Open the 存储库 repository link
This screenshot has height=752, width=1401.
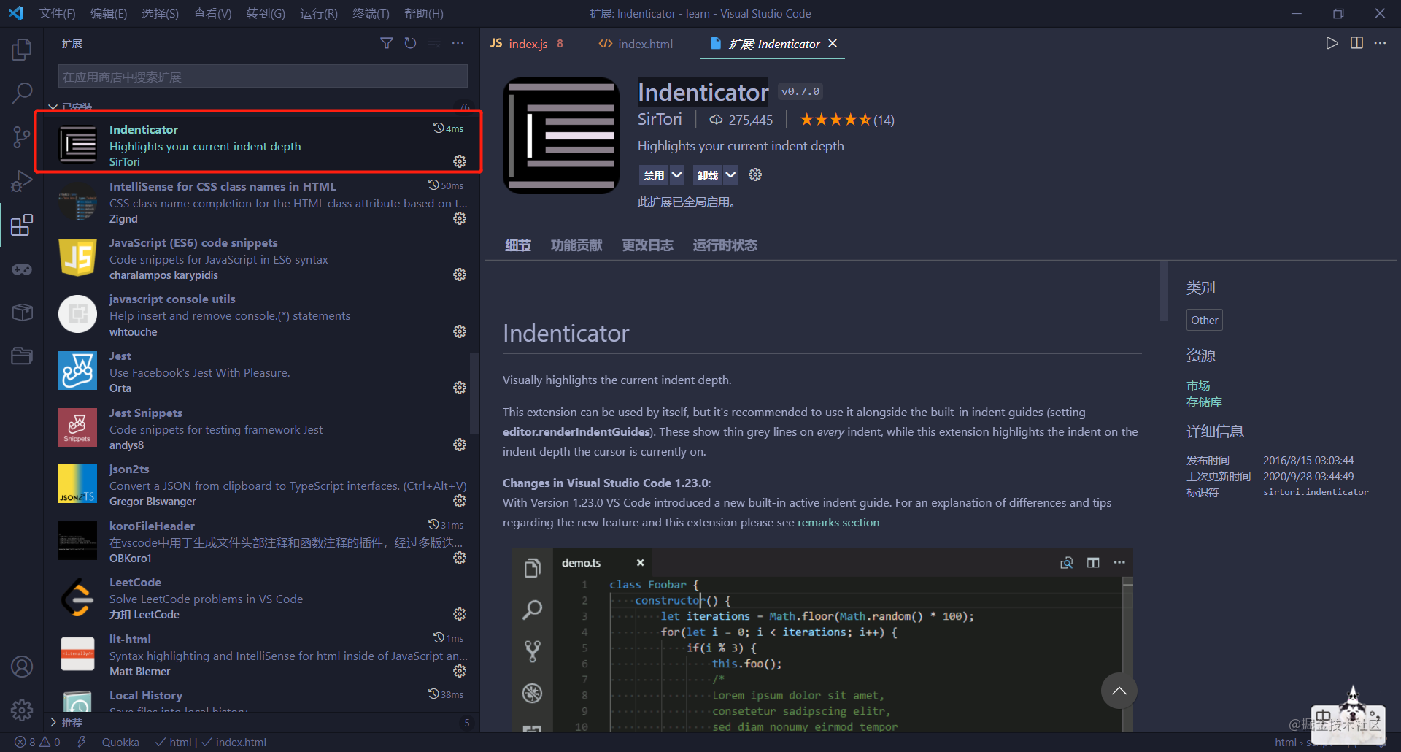coord(1204,402)
